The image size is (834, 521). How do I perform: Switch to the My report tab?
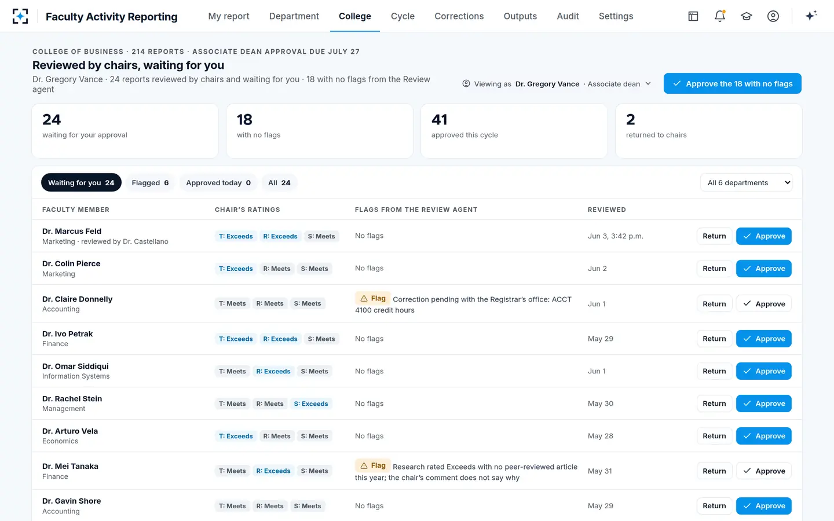pyautogui.click(x=229, y=16)
